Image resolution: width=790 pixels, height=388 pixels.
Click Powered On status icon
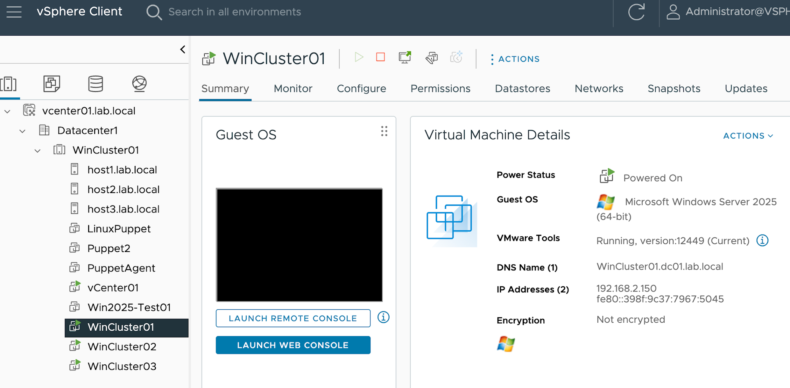tap(607, 176)
